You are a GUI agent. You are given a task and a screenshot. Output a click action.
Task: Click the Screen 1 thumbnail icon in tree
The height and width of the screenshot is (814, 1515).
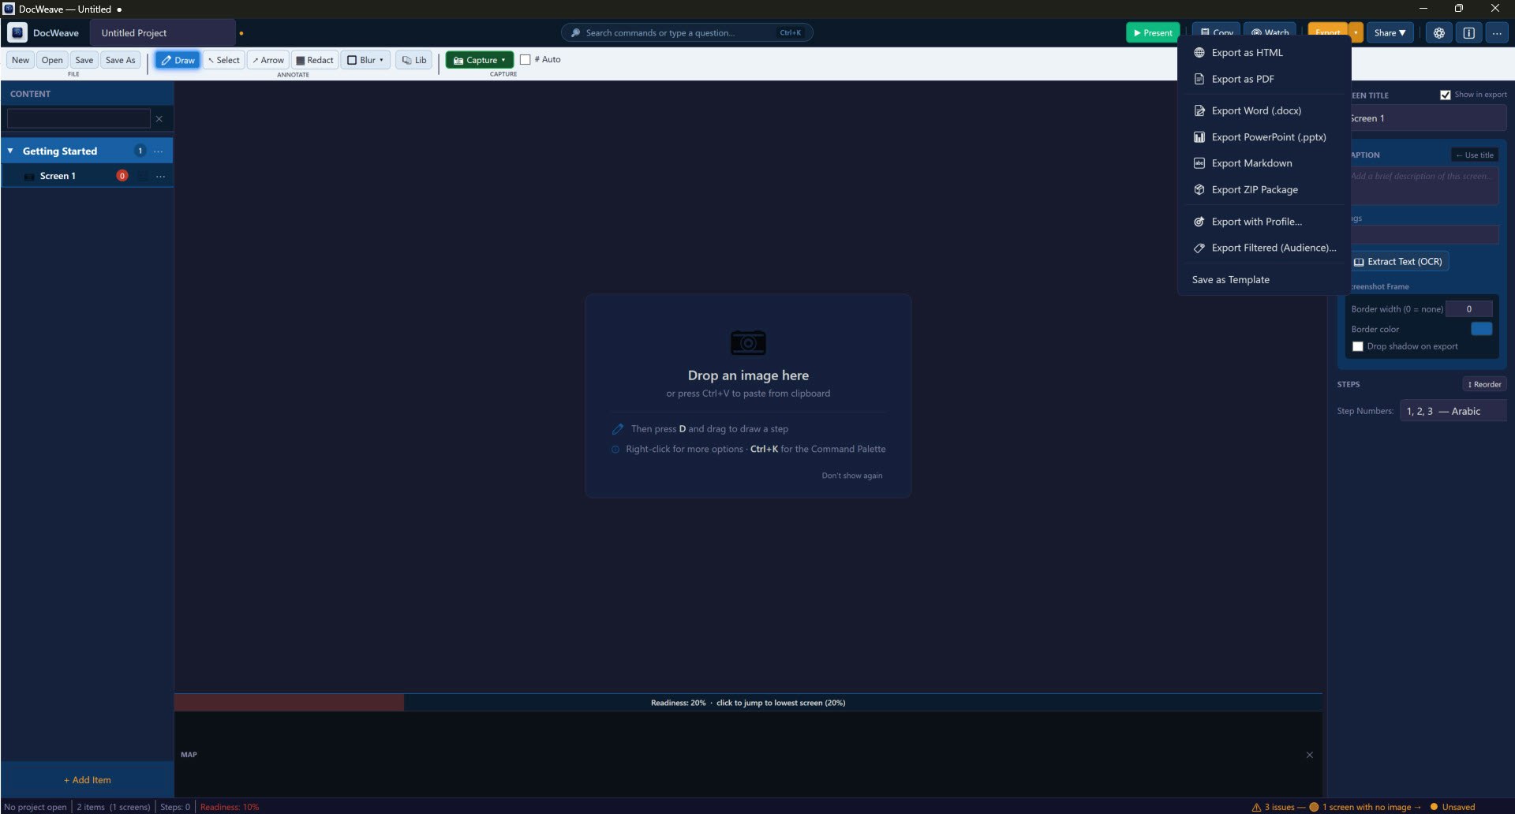pyautogui.click(x=29, y=176)
